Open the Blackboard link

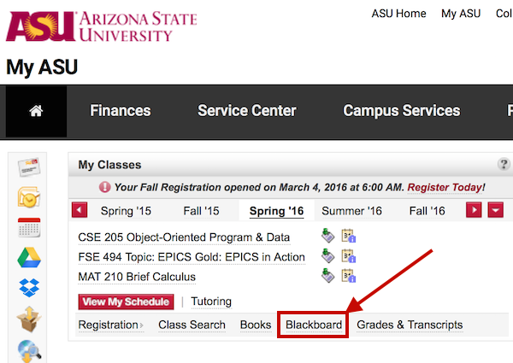pos(314,325)
